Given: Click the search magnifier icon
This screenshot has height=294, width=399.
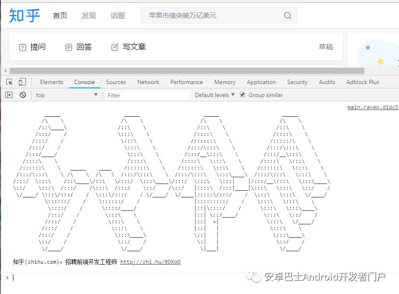Looking at the screenshot, I should (287, 15).
